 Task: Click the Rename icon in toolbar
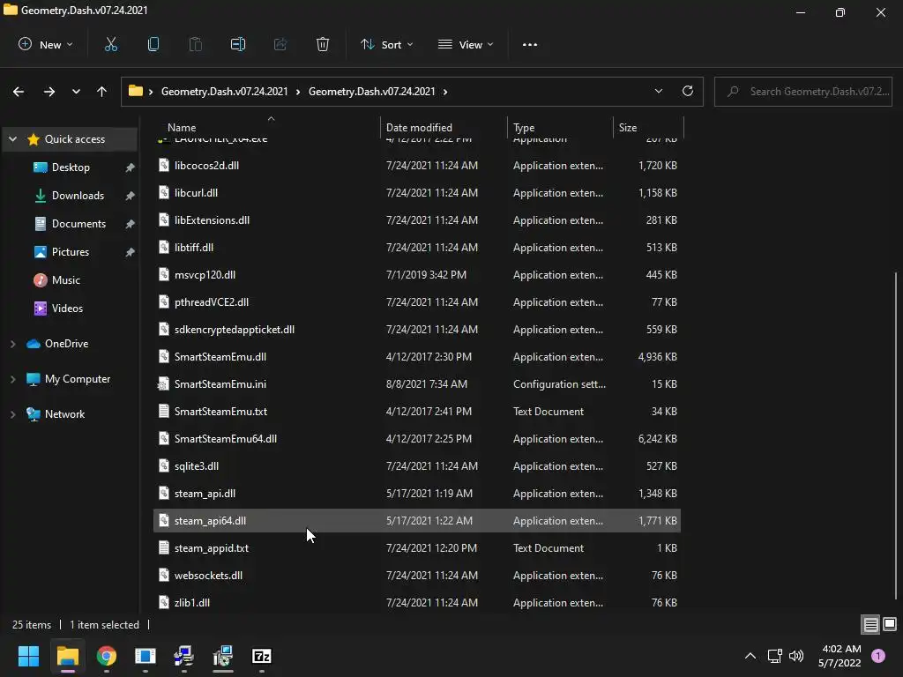tap(238, 44)
